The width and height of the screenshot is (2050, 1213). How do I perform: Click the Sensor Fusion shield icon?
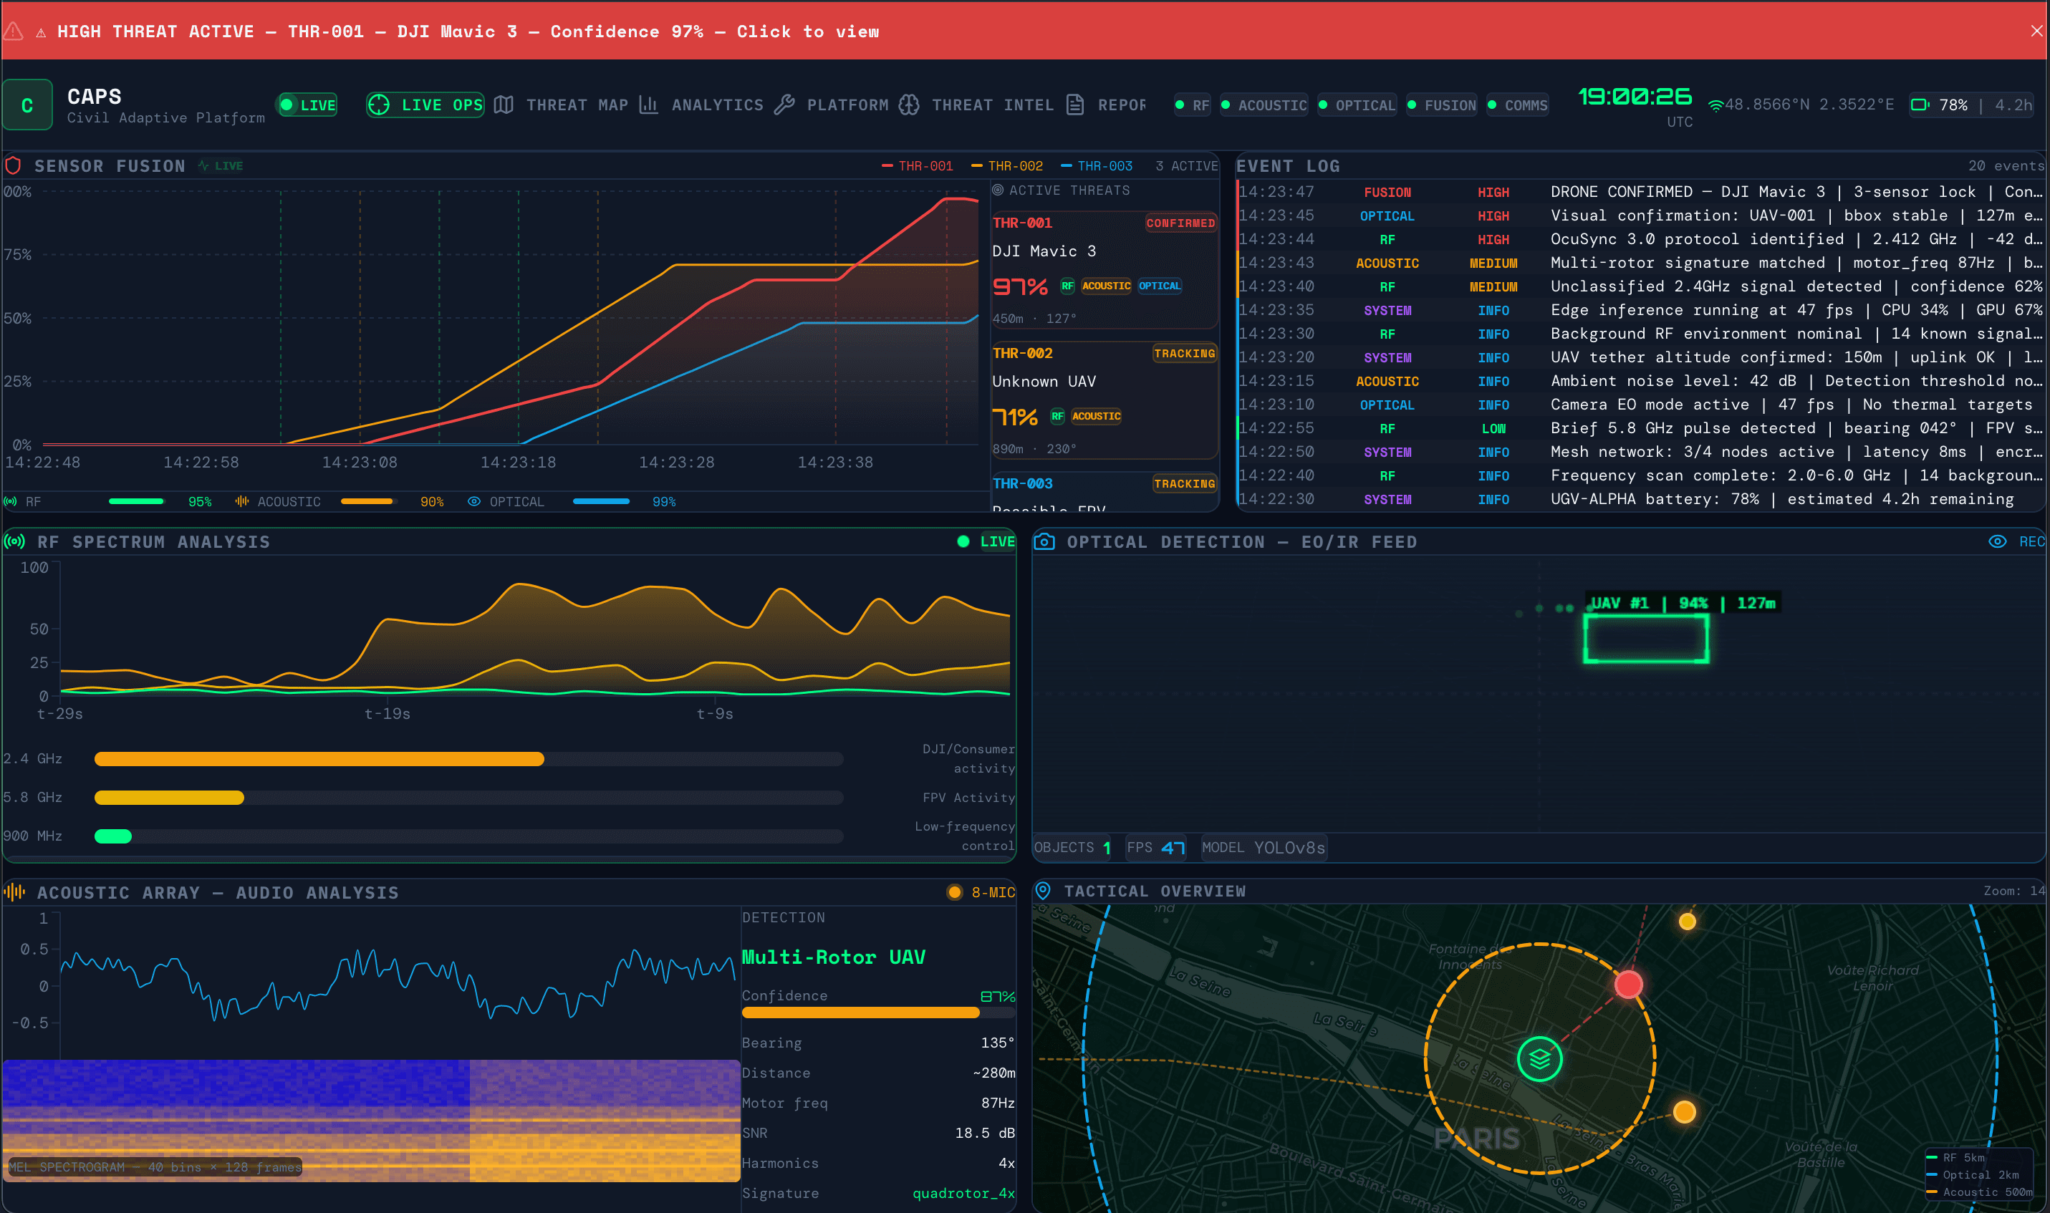pyautogui.click(x=14, y=165)
